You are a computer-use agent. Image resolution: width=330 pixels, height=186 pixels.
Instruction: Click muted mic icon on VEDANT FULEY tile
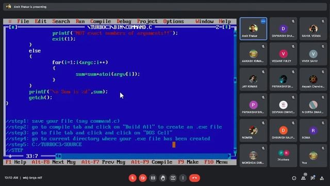[x=293, y=47]
